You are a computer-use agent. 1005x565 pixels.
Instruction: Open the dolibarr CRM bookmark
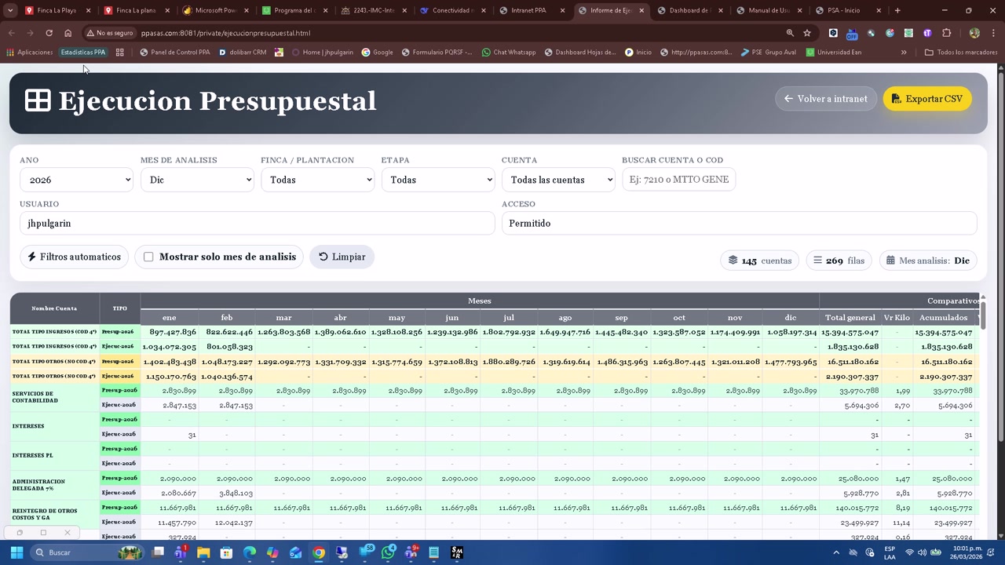pyautogui.click(x=243, y=53)
